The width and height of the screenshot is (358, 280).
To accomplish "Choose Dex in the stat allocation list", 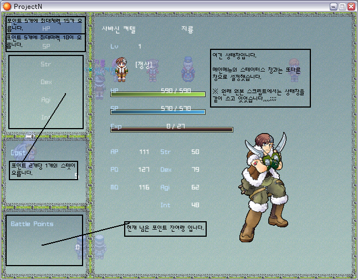I will pos(46,82).
